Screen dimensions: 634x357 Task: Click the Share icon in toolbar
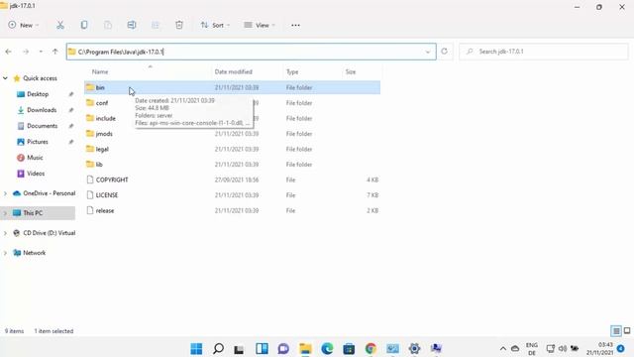click(156, 25)
